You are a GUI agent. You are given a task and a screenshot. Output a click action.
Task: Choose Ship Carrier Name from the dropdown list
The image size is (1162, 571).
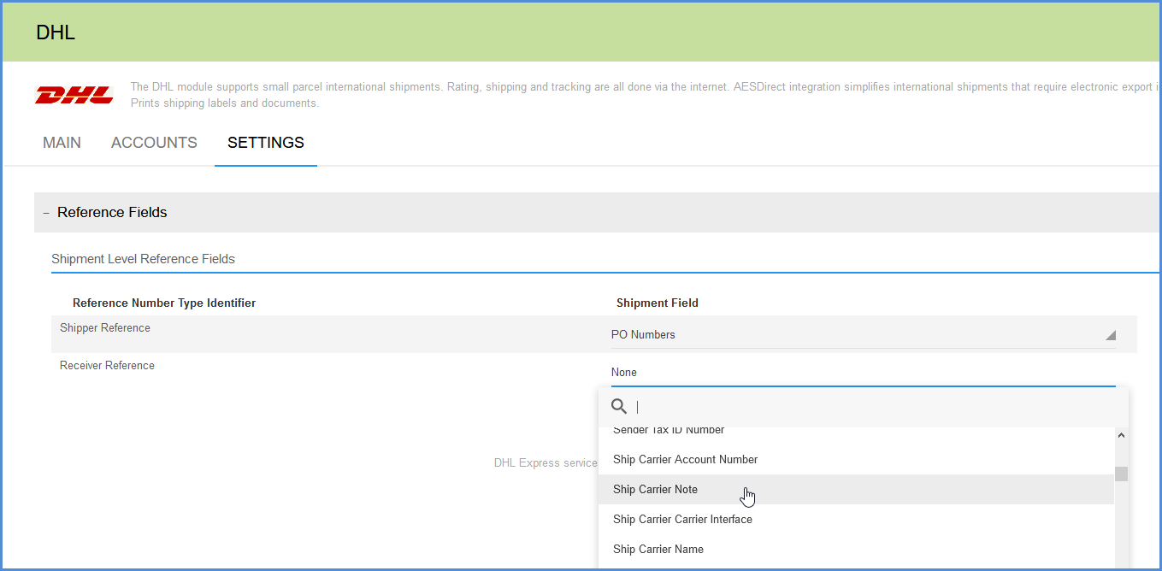658,549
